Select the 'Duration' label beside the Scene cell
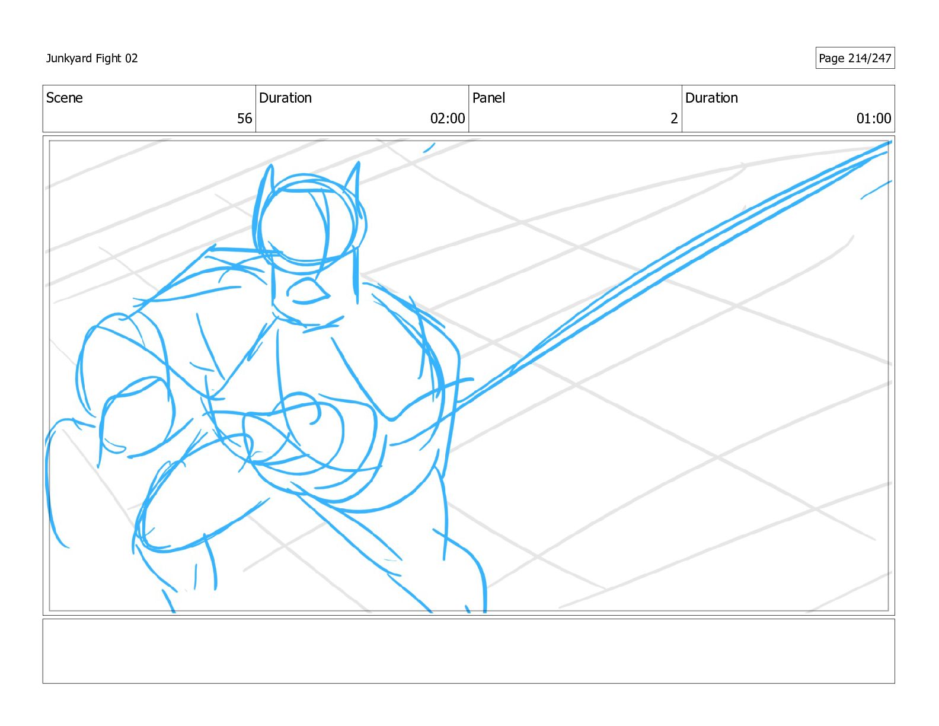The width and height of the screenshot is (939, 726). [x=285, y=98]
